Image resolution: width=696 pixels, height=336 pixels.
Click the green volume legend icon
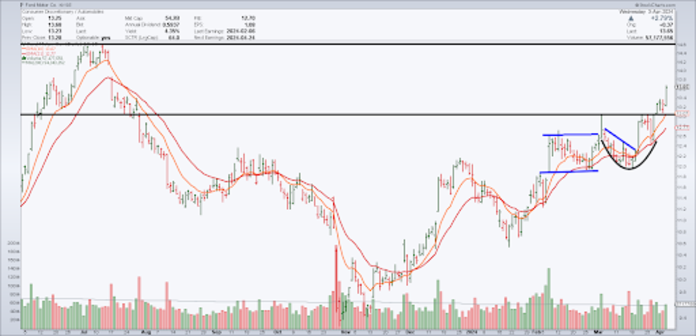coord(23,58)
